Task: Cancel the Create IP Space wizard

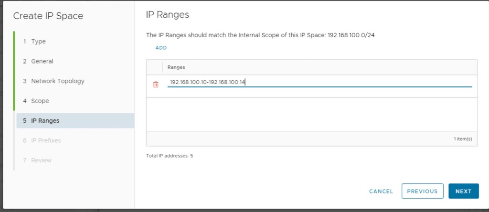Action: click(x=381, y=191)
